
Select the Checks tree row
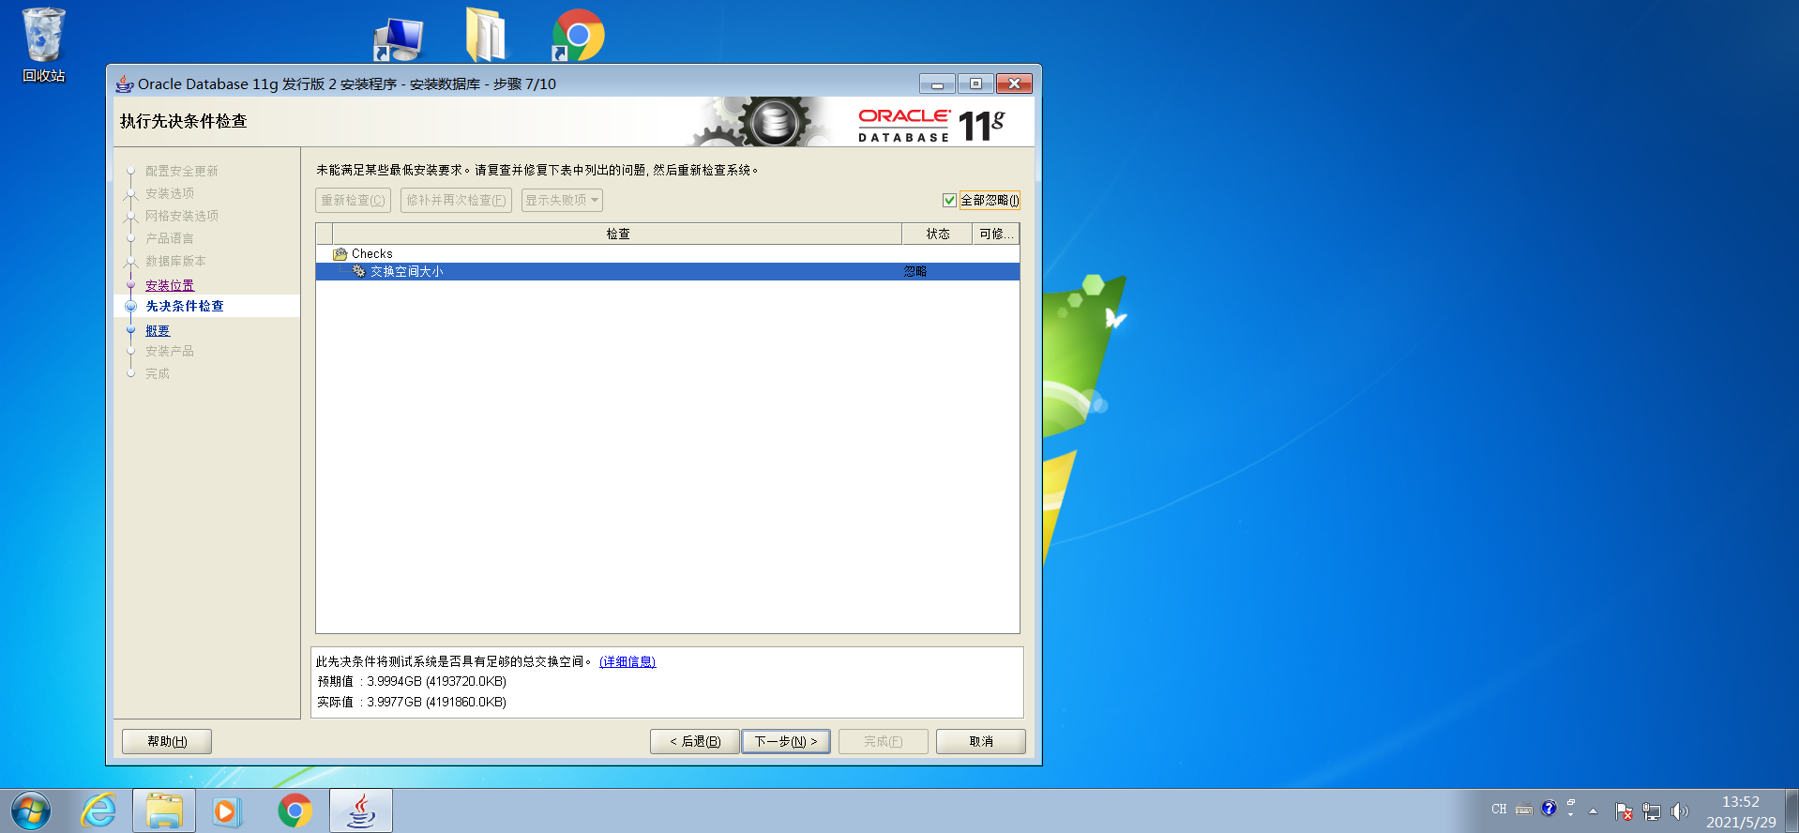(668, 254)
